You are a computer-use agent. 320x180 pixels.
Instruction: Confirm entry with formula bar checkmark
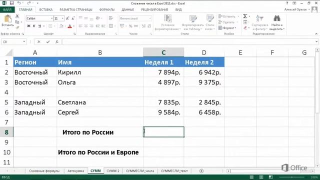(x=48, y=41)
